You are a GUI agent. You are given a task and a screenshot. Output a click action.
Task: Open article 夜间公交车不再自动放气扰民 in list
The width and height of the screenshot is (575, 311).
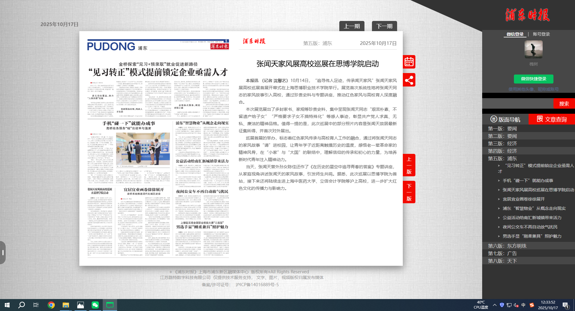click(x=530, y=227)
